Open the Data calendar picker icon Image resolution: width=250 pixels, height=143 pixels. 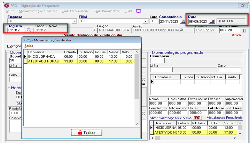(x=212, y=21)
